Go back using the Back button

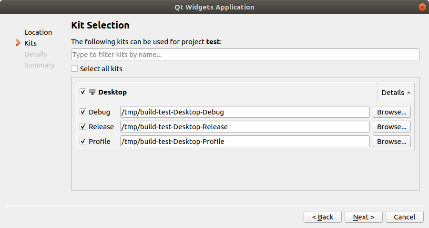click(x=323, y=217)
